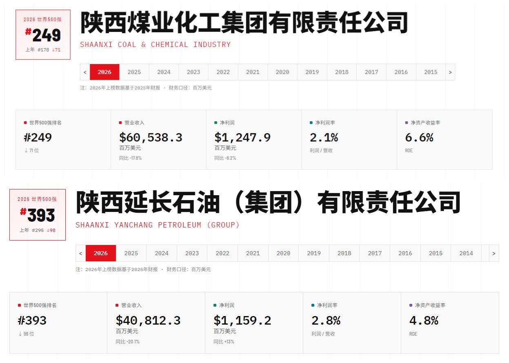
Task: Click the 陕西煤业化工集团有限责任公司 heading
Action: click(x=244, y=22)
